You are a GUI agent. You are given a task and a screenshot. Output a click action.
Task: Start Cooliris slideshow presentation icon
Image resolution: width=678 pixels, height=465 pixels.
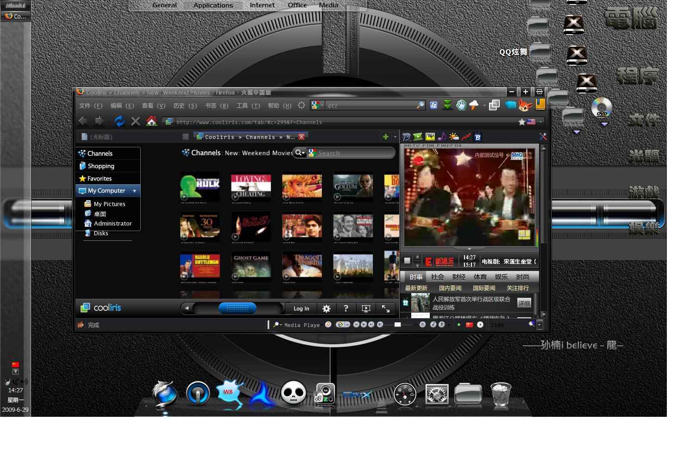pyautogui.click(x=366, y=308)
